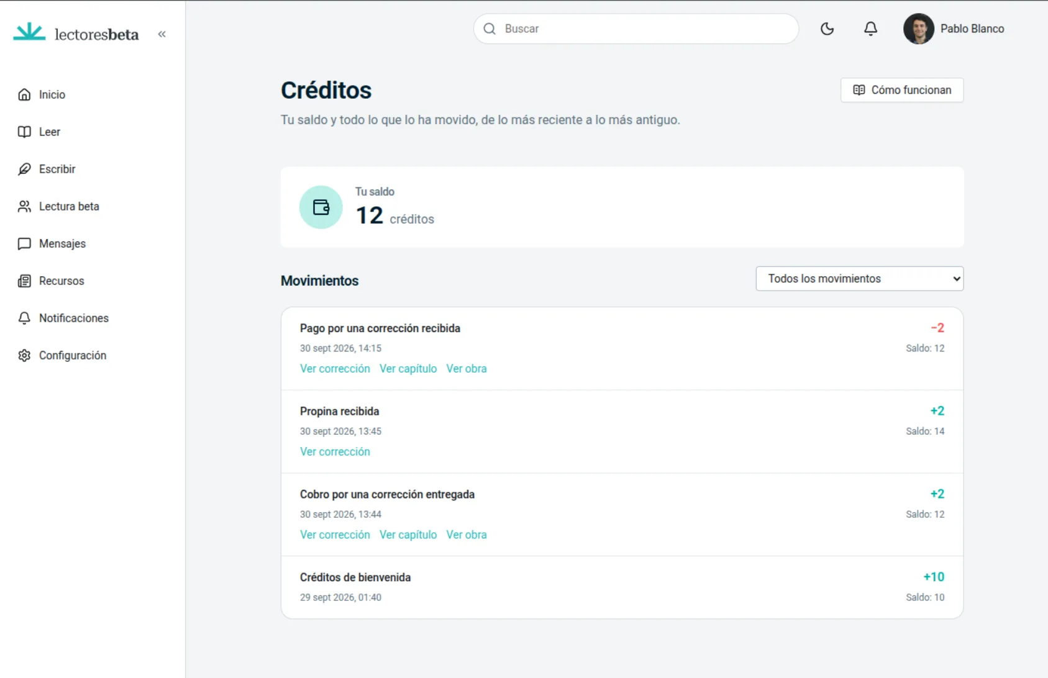Open the Todos los movimientos dropdown
The image size is (1048, 678).
coord(859,279)
